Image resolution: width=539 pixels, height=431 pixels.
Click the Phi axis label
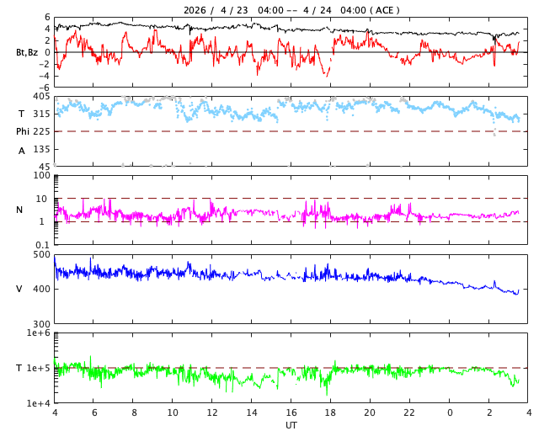(23, 131)
